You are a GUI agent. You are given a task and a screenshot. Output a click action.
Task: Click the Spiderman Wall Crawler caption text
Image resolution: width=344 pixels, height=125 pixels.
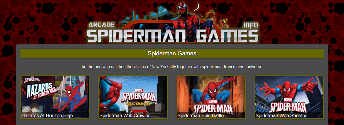click(x=125, y=115)
